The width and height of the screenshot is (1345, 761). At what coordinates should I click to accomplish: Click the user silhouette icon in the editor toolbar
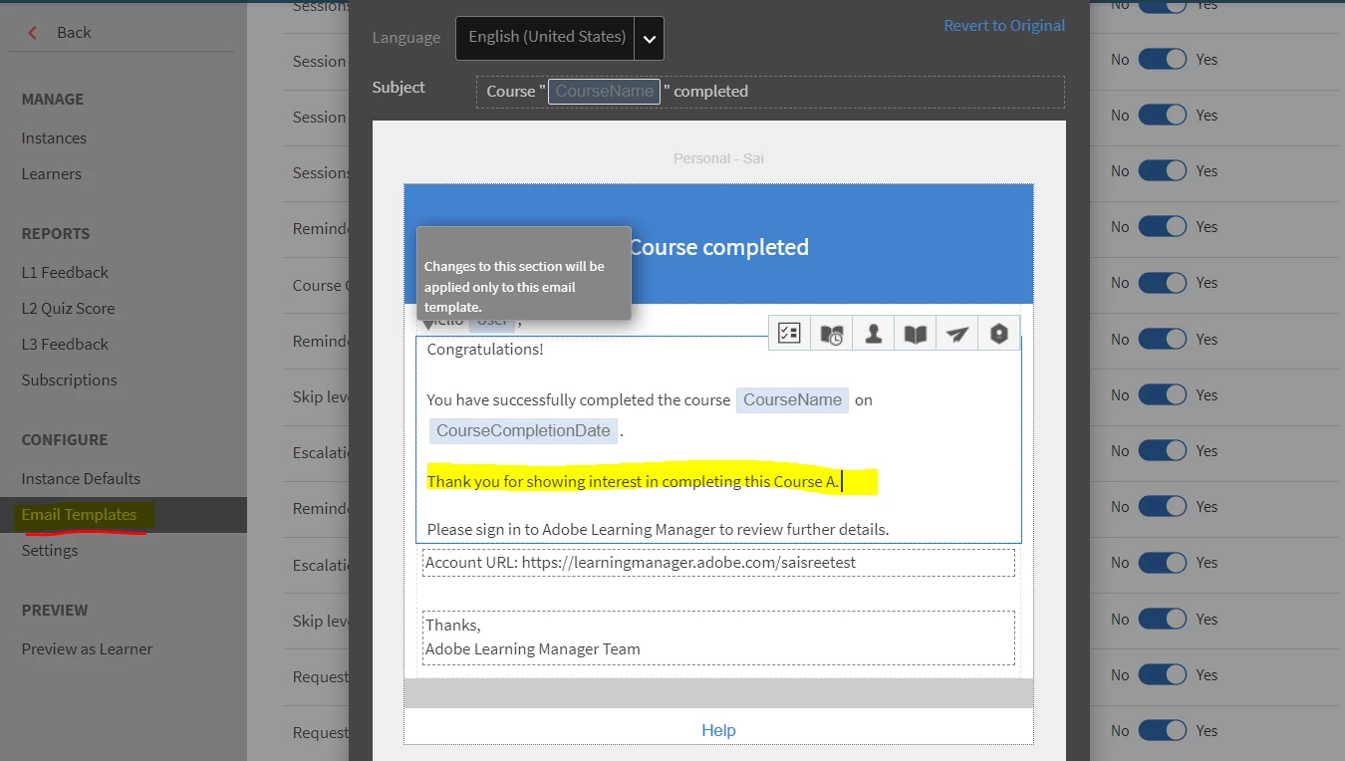[874, 334]
